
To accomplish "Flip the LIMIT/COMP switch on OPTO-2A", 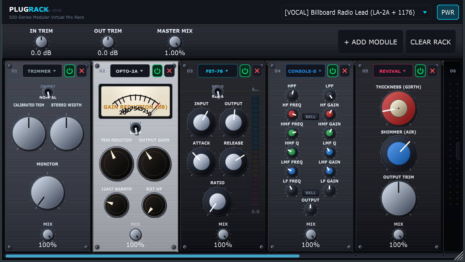I will (135, 128).
